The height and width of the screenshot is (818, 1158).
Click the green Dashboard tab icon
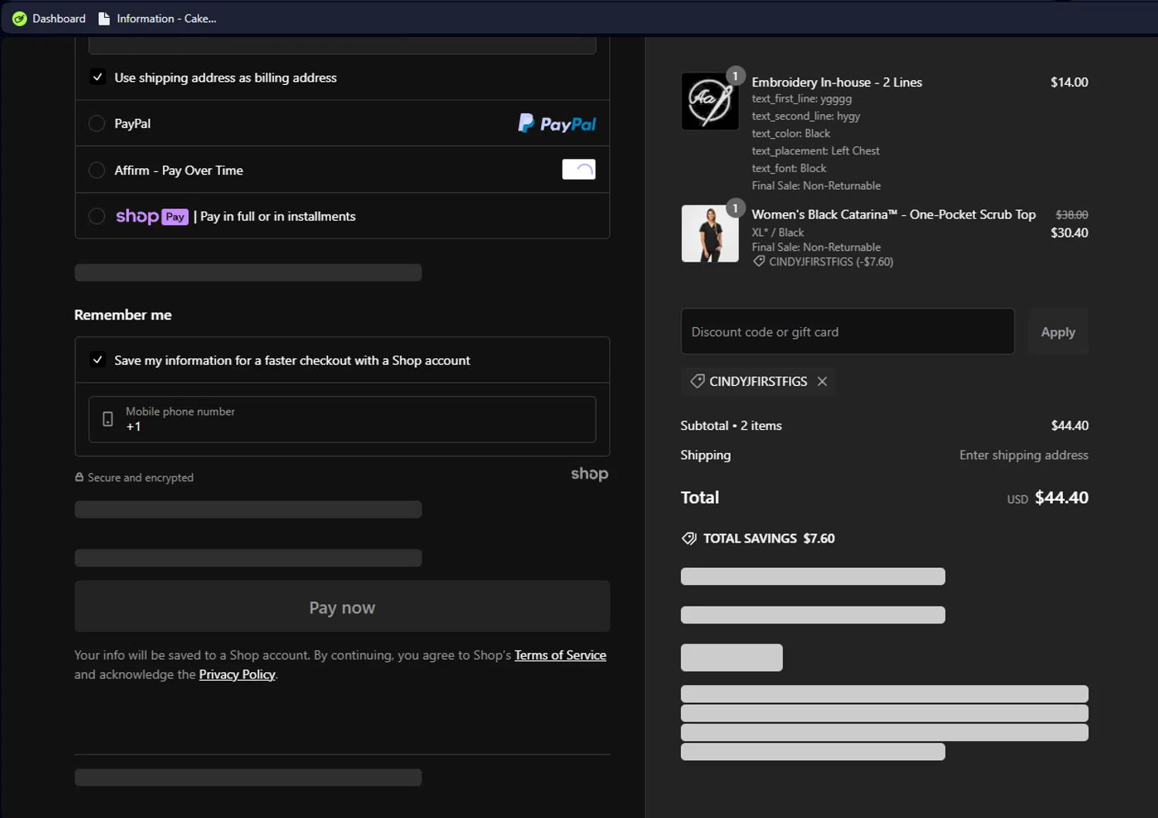19,19
